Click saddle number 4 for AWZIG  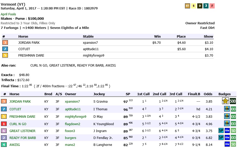(x=4, y=145)
